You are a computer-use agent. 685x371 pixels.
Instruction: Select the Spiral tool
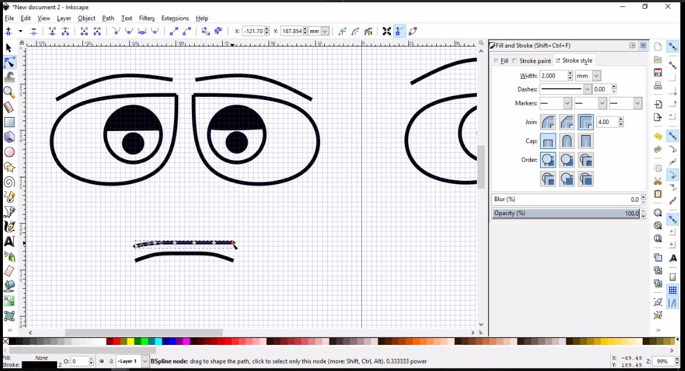click(x=9, y=182)
